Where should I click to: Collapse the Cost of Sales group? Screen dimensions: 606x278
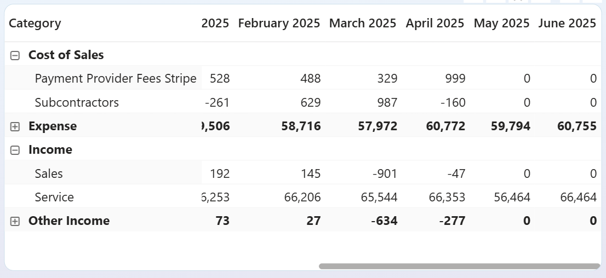pos(15,55)
